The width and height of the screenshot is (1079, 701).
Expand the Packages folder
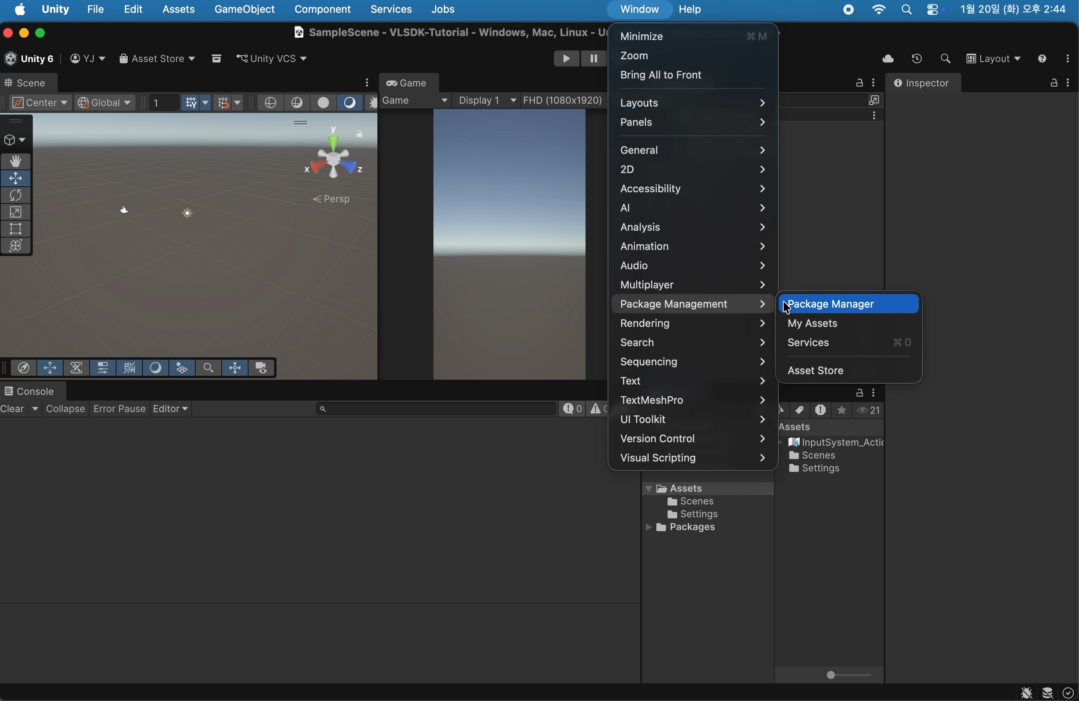pyautogui.click(x=649, y=528)
